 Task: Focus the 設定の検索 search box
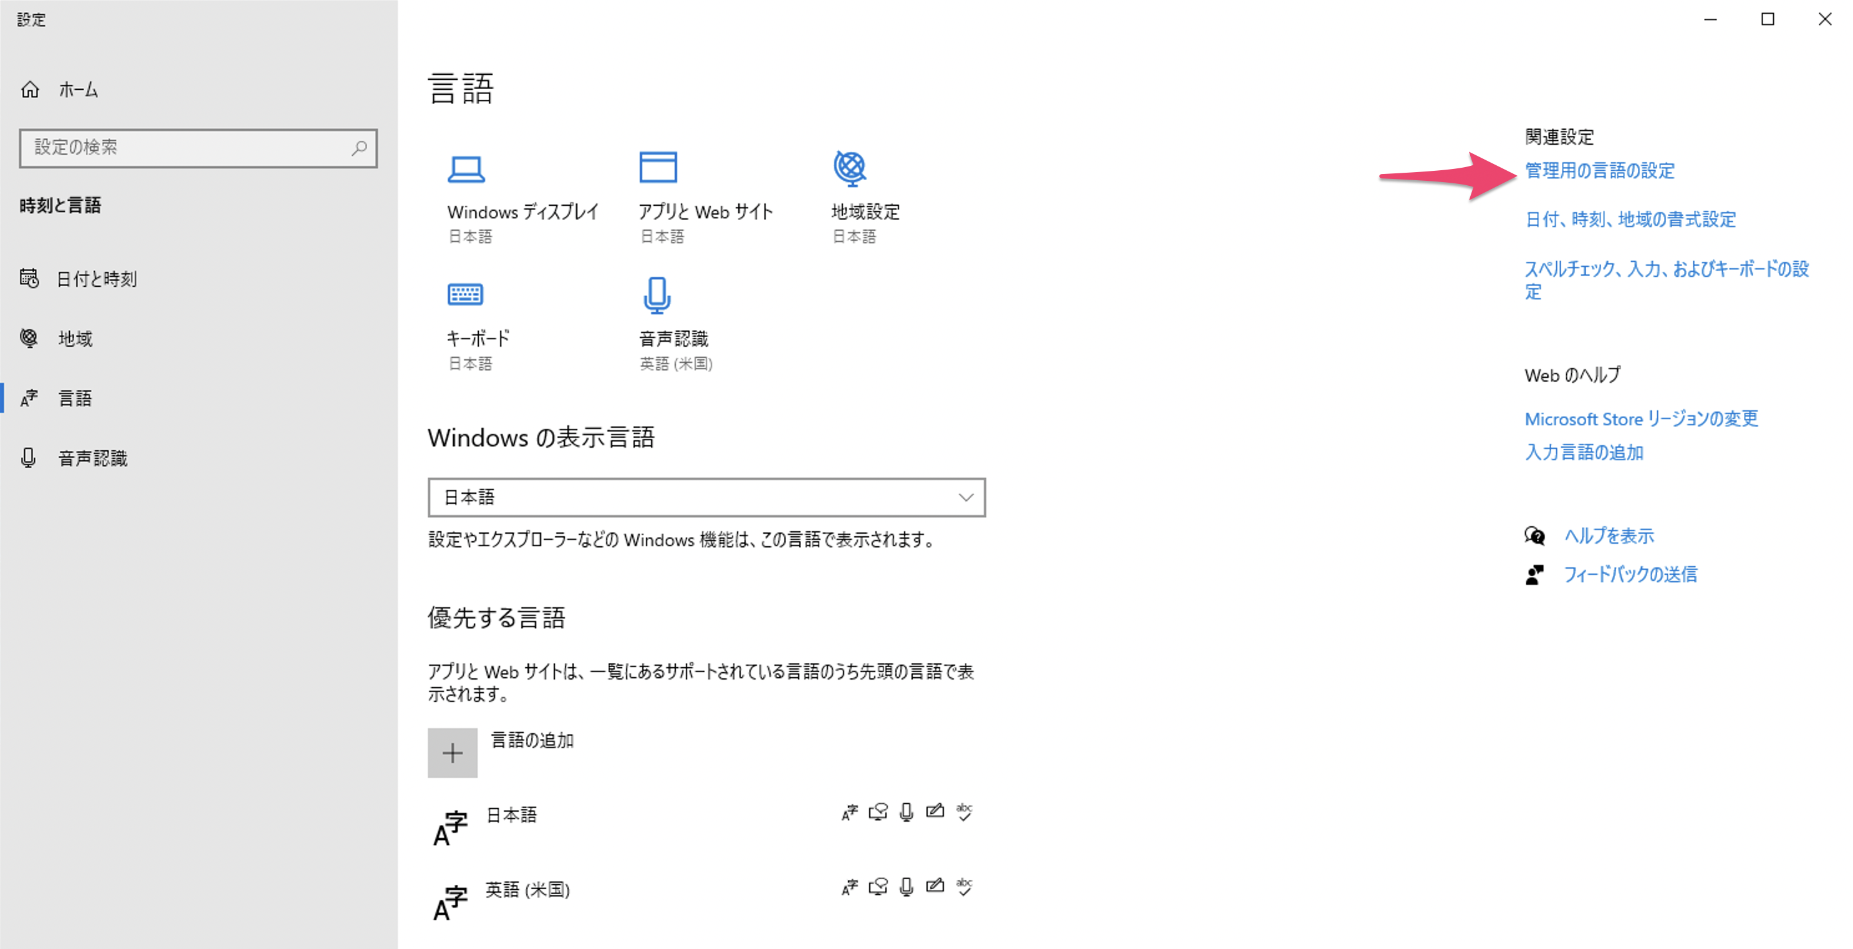[x=198, y=148]
